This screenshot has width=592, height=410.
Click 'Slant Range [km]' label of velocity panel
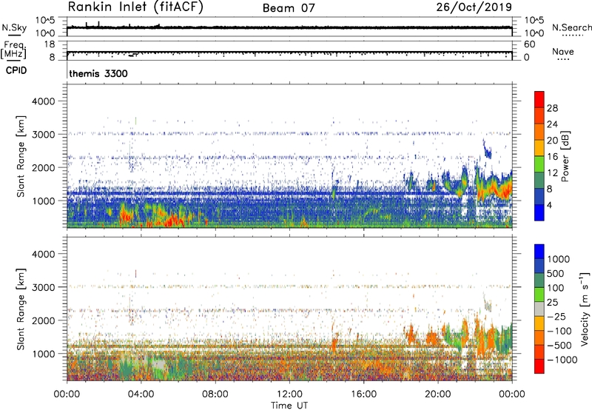coord(21,309)
